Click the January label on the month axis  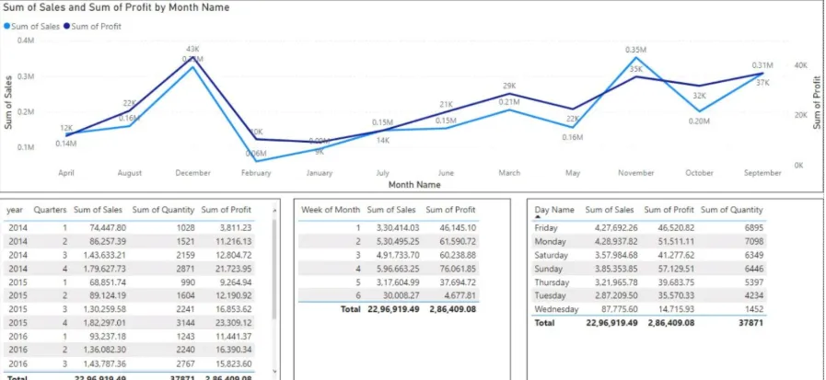320,173
